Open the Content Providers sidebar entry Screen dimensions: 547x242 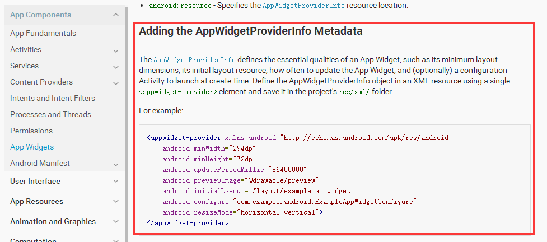pos(41,82)
